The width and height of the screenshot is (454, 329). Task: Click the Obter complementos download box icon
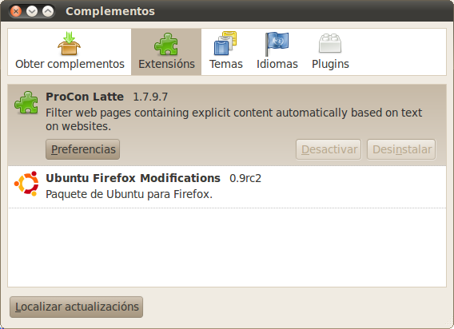click(70, 43)
